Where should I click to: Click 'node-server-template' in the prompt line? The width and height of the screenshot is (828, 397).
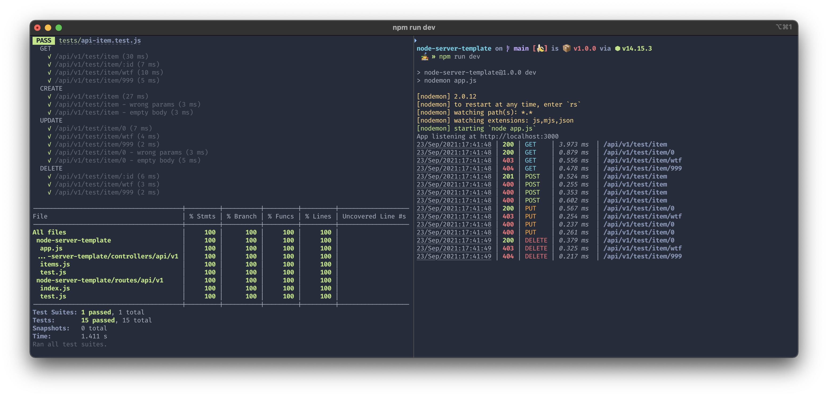coord(454,48)
